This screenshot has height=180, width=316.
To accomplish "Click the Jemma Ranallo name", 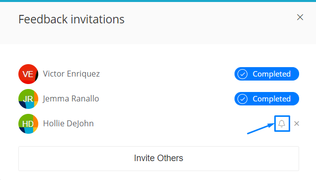I will coord(71,98).
